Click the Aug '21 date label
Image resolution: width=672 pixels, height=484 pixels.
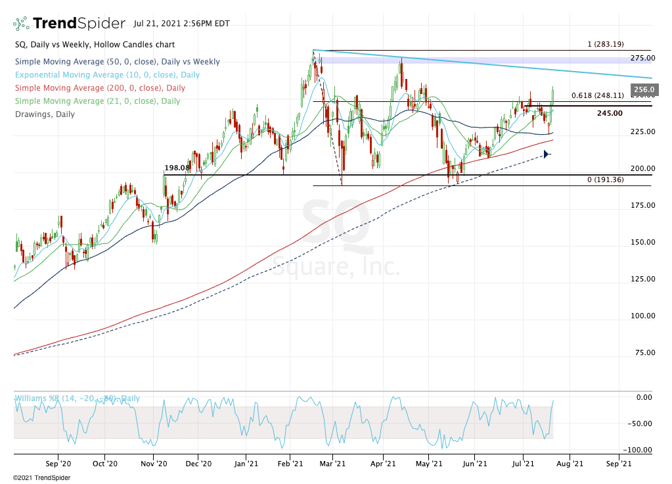[570, 464]
